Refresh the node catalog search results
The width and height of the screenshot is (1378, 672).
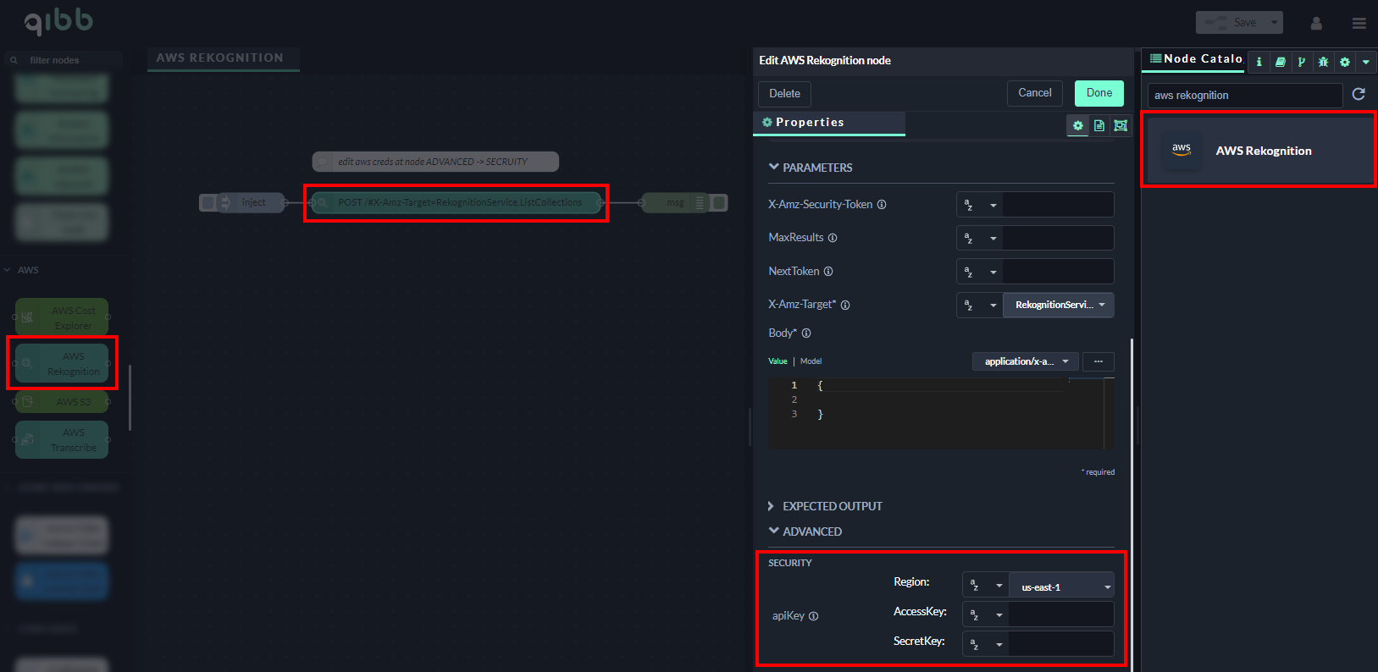(x=1359, y=94)
